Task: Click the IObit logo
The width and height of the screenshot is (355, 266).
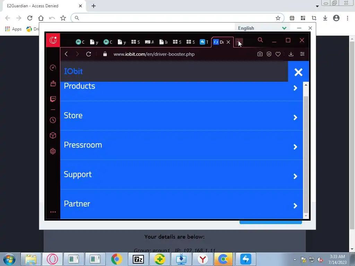Action: click(x=73, y=71)
